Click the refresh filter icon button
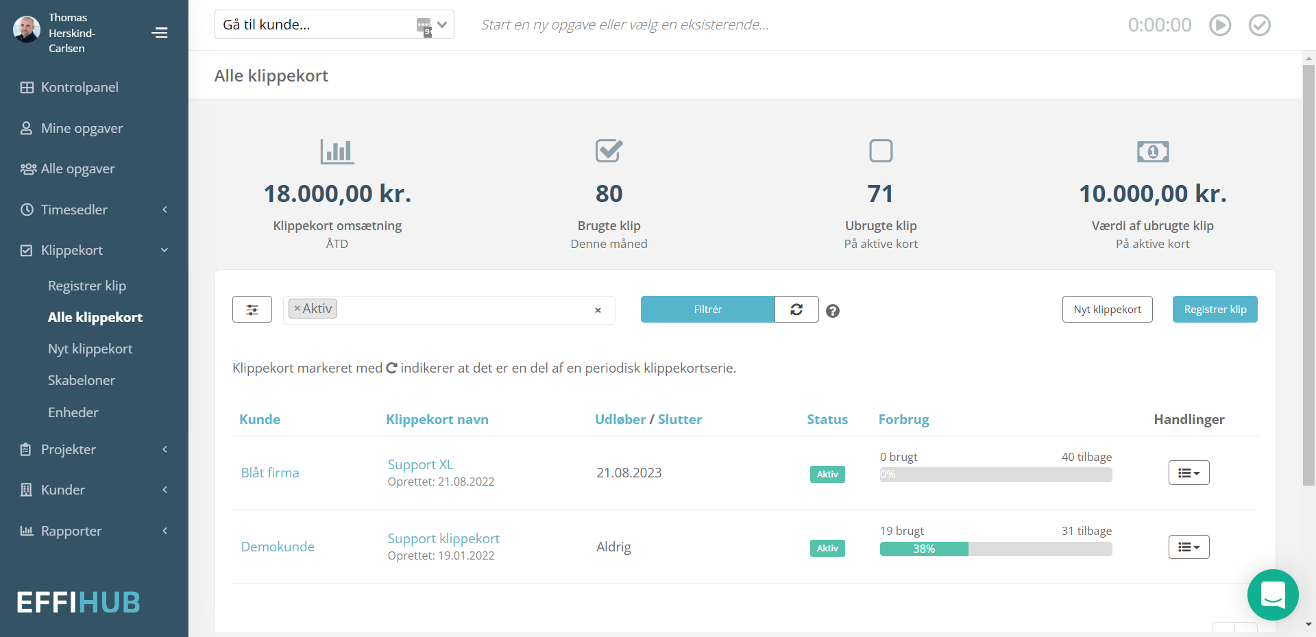This screenshot has width=1316, height=637. pos(796,309)
